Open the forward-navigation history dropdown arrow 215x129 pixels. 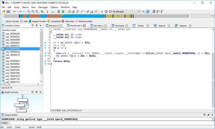point(24,12)
